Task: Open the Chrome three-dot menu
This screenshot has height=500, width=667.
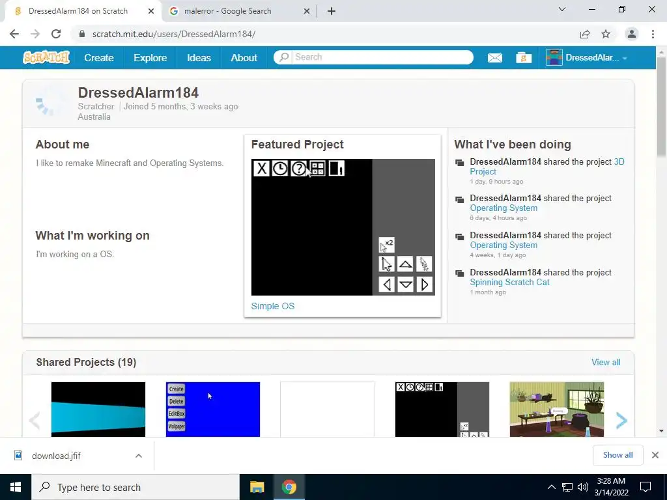Action: coord(653,34)
